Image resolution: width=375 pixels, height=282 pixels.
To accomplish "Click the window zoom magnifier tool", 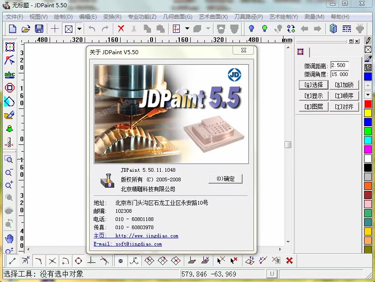I will [9, 159].
